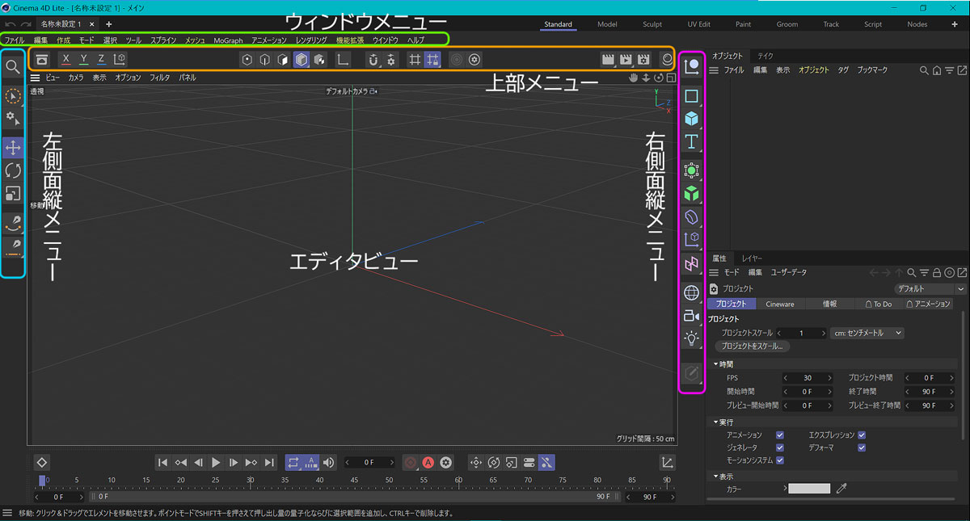Click the Render to Picture Viewer icon
The width and height of the screenshot is (970, 521).
click(626, 59)
